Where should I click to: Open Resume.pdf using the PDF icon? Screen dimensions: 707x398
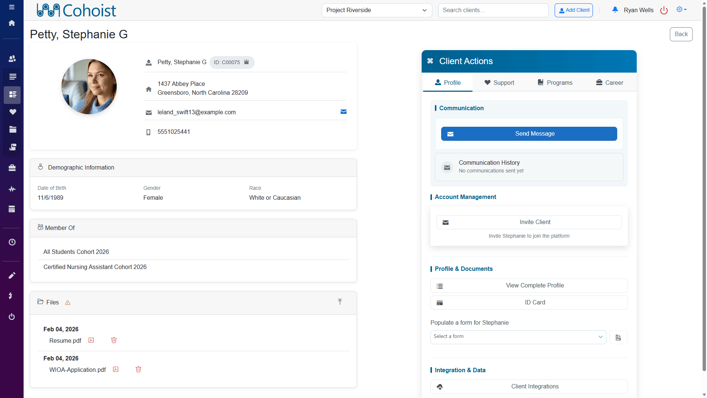[x=91, y=340]
